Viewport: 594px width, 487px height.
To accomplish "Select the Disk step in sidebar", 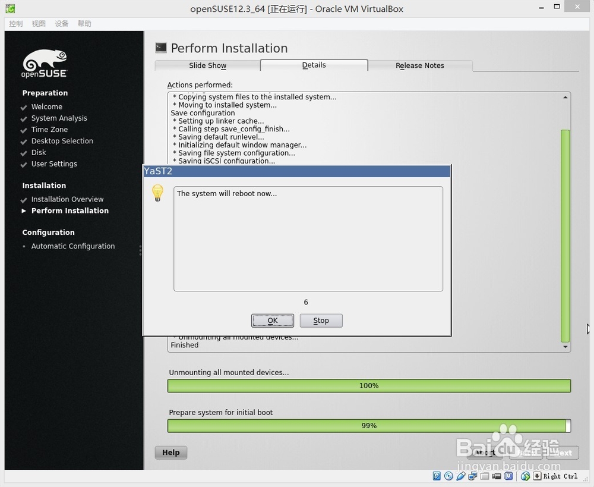I will click(39, 152).
